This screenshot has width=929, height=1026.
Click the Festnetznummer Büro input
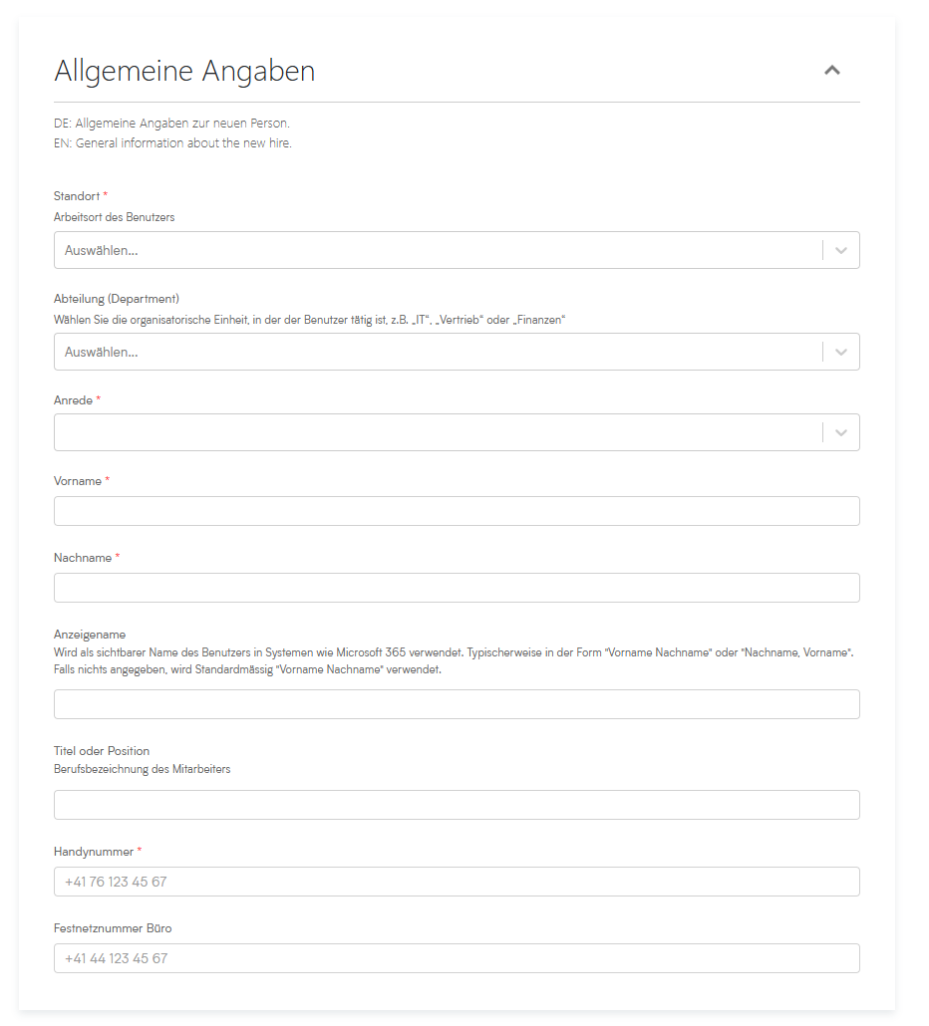pyautogui.click(x=457, y=958)
